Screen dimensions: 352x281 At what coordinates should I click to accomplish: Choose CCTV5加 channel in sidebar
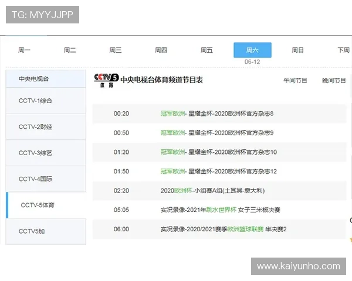point(46,231)
